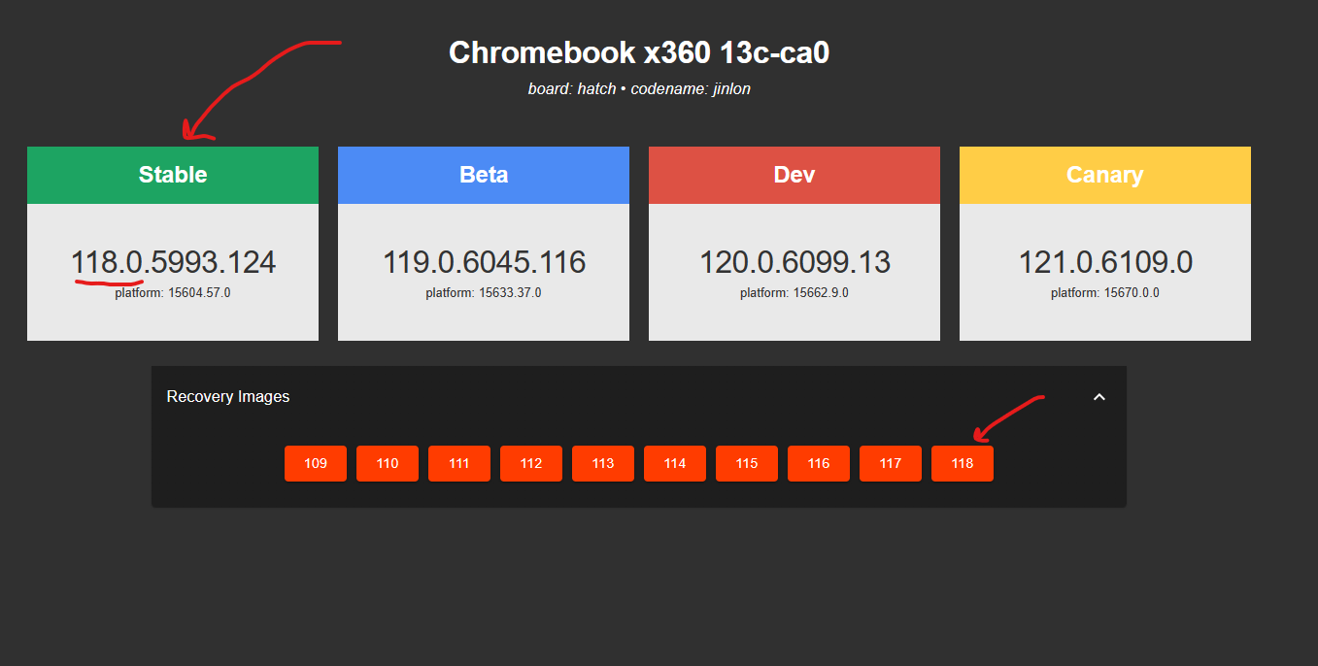Image resolution: width=1318 pixels, height=666 pixels.
Task: Click Stable version 118.0.5993.124
Action: pyautogui.click(x=173, y=262)
